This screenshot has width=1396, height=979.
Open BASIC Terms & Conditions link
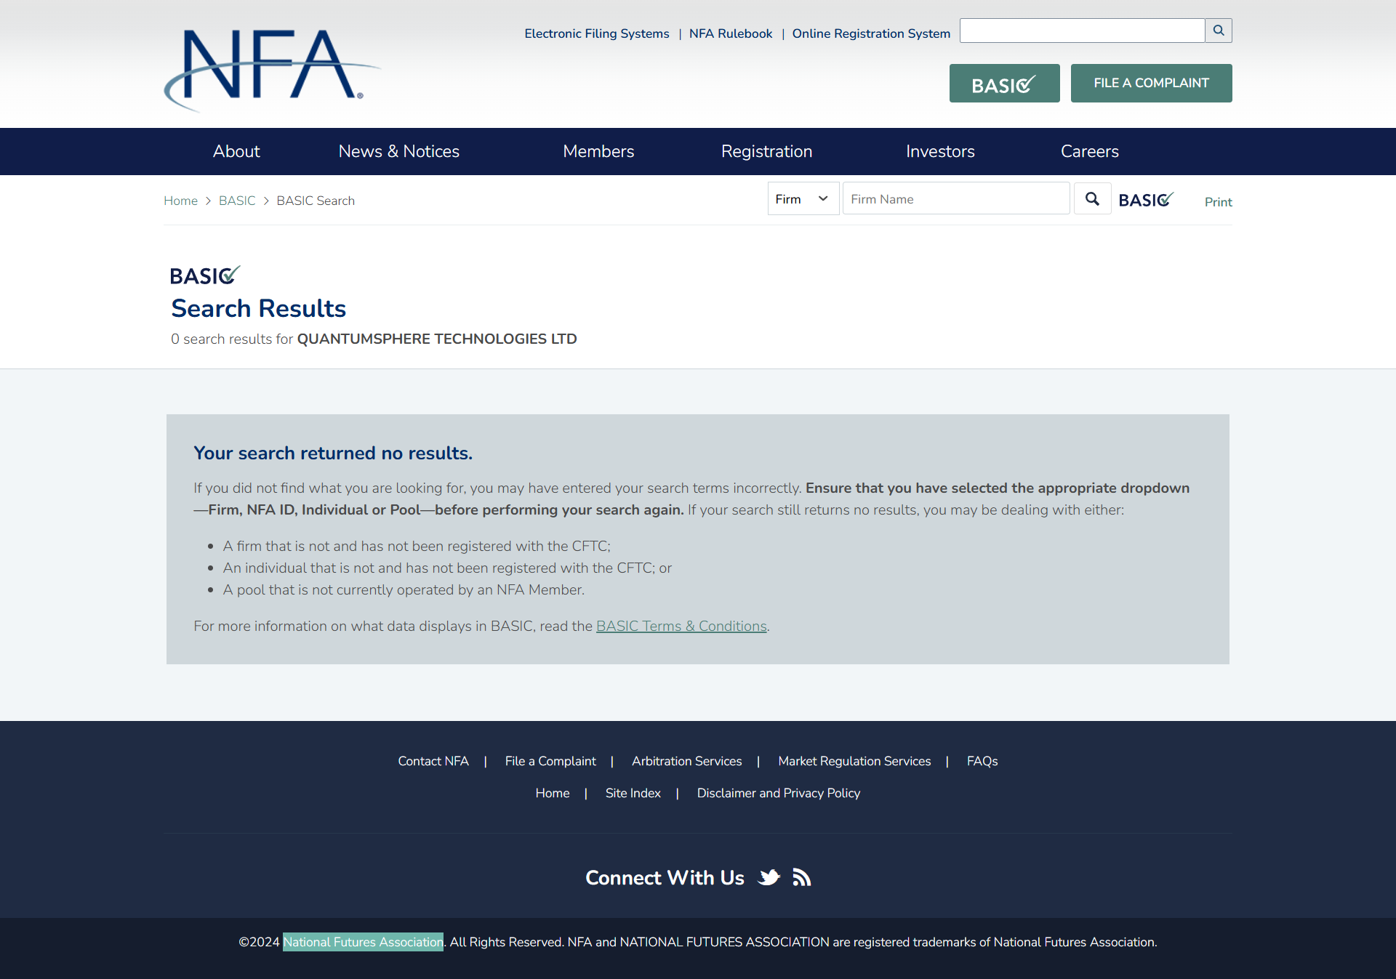point(681,626)
